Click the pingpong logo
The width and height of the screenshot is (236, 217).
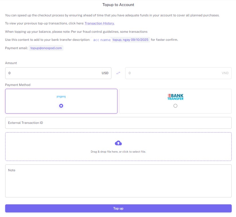pos(61,97)
